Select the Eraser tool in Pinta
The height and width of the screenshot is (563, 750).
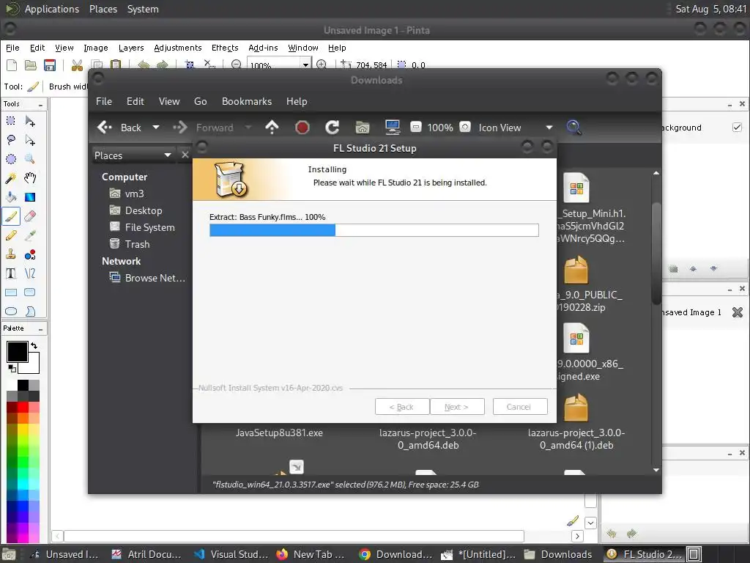(x=29, y=216)
